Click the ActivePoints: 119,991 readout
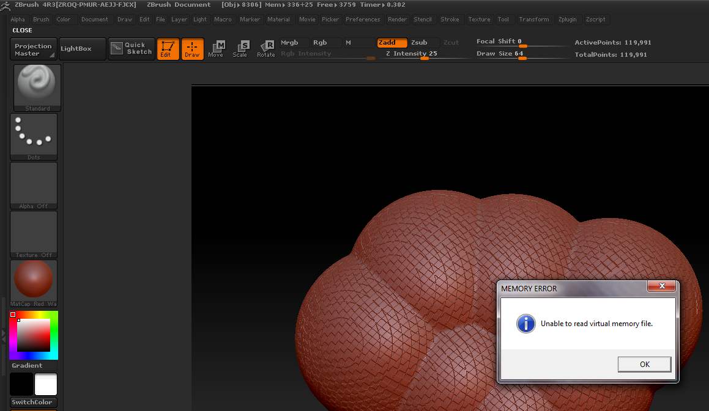 [613, 43]
